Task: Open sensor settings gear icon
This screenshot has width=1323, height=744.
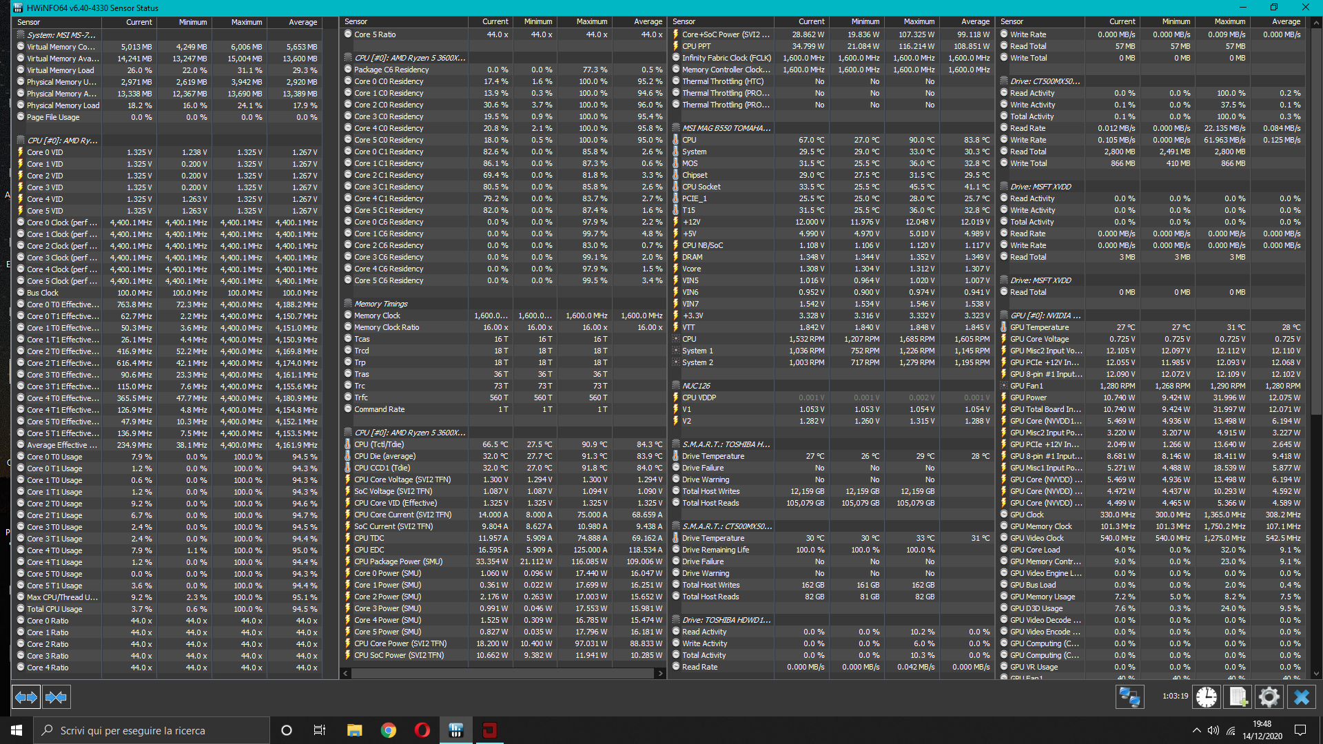Action: click(x=1269, y=697)
